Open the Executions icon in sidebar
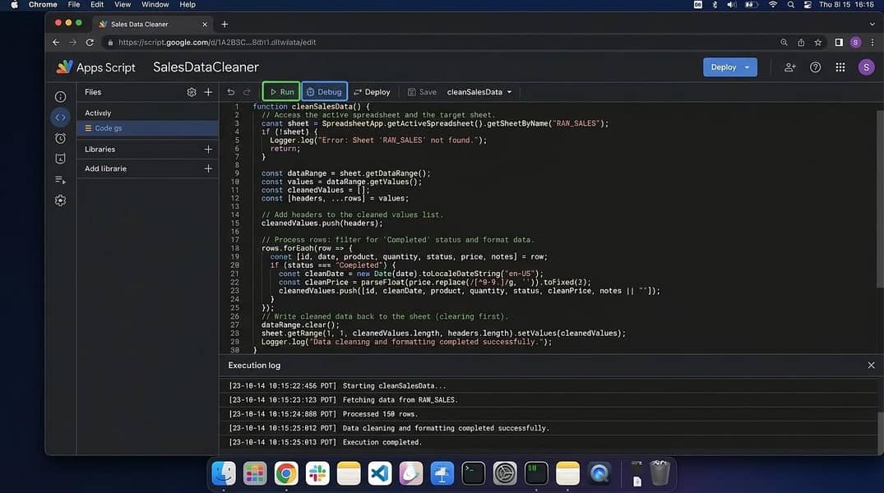 tap(60, 159)
